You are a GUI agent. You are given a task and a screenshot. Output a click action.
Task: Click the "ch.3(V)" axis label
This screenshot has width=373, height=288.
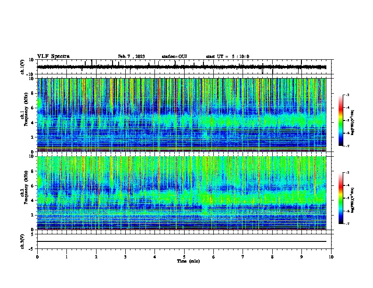(x=23, y=242)
